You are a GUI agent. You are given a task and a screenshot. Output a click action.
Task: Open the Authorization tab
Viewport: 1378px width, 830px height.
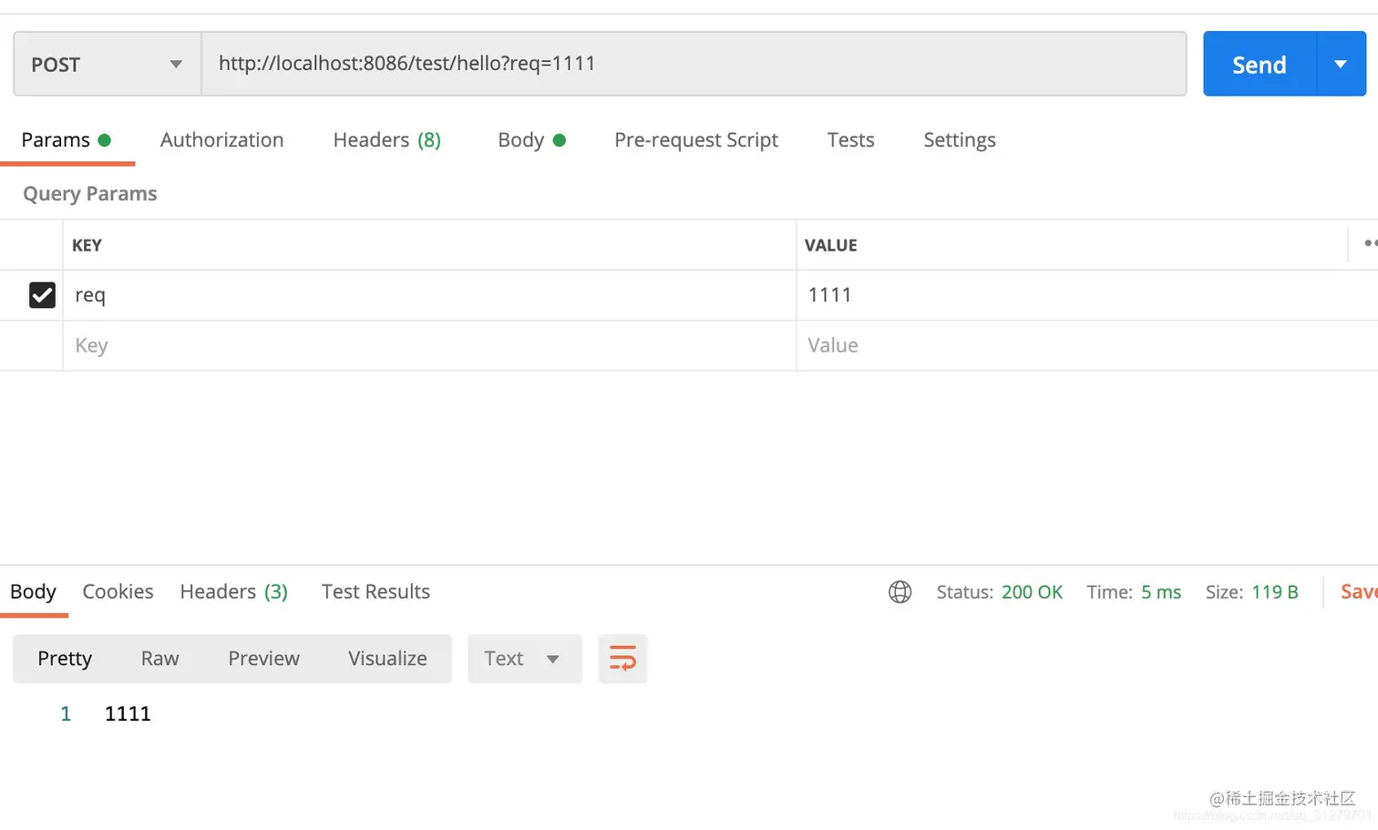(221, 140)
